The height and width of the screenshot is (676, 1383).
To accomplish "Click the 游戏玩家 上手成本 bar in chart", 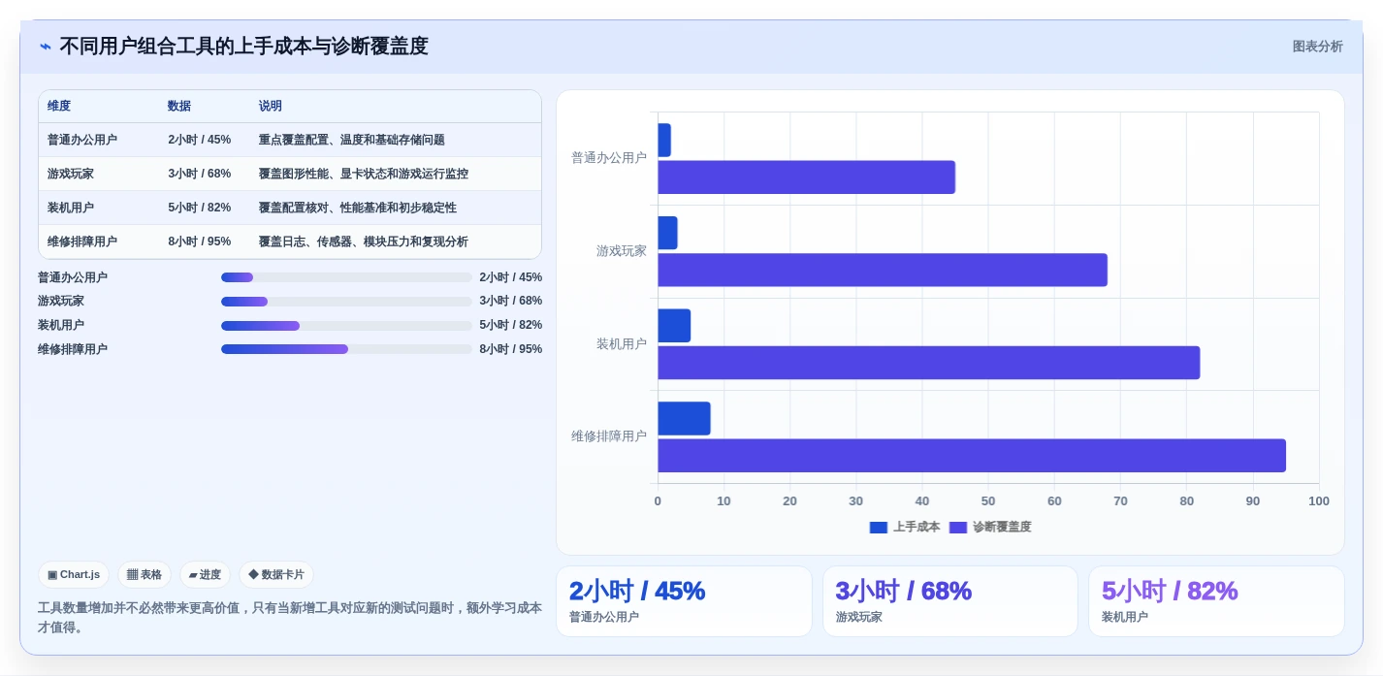I will click(x=667, y=233).
